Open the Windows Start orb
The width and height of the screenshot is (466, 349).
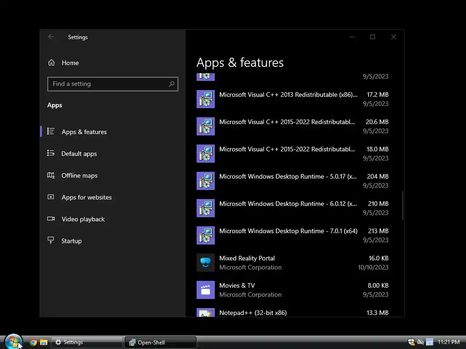[x=13, y=342]
